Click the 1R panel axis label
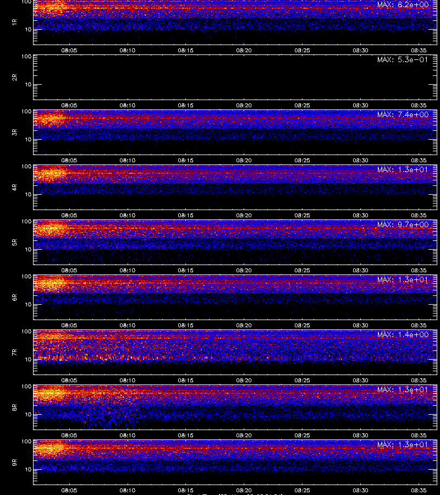This screenshot has width=440, height=495. [14, 22]
